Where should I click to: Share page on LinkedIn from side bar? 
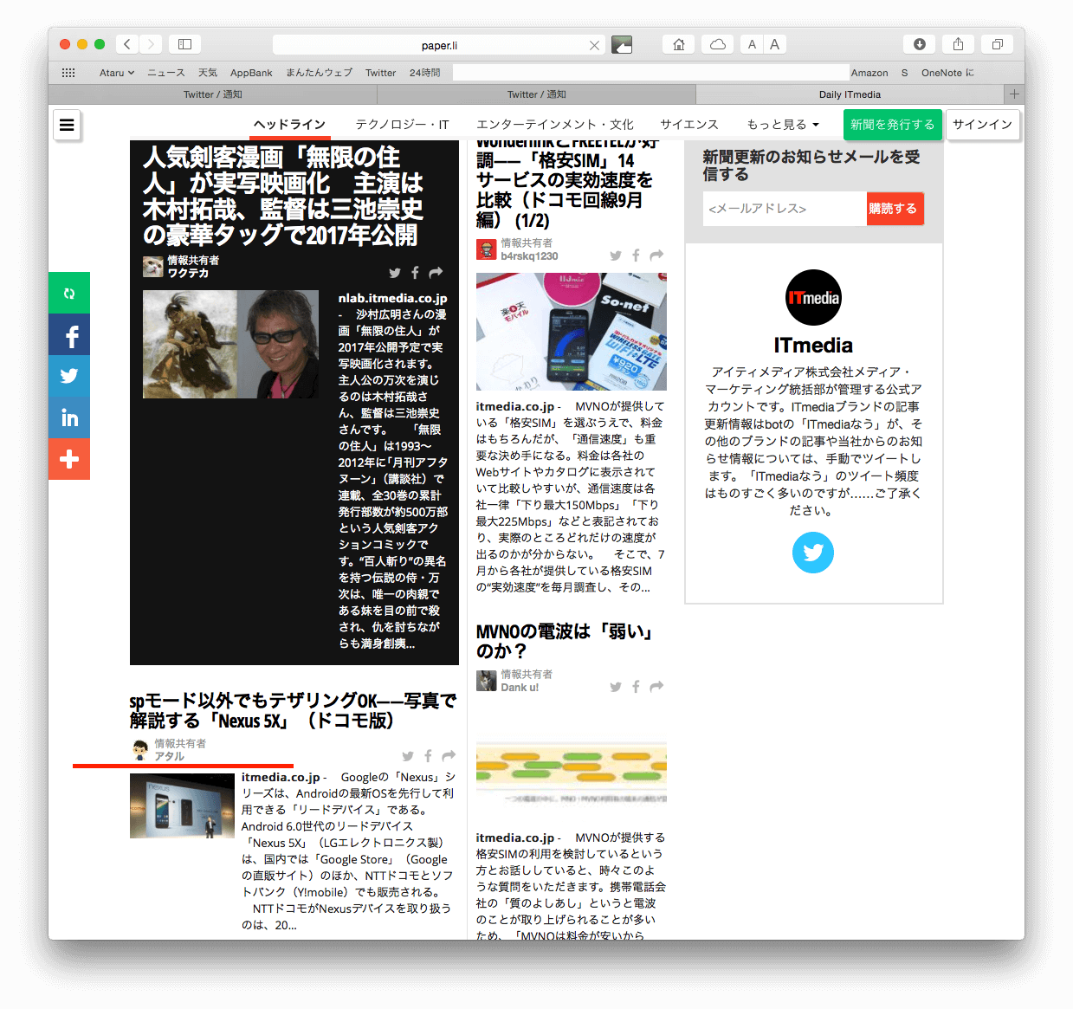(69, 417)
